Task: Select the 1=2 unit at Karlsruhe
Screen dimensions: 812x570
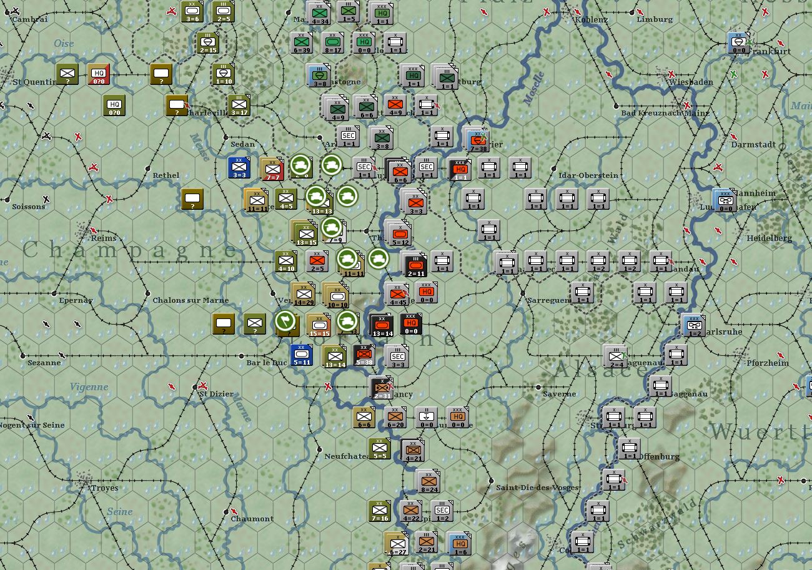Action: [x=694, y=325]
